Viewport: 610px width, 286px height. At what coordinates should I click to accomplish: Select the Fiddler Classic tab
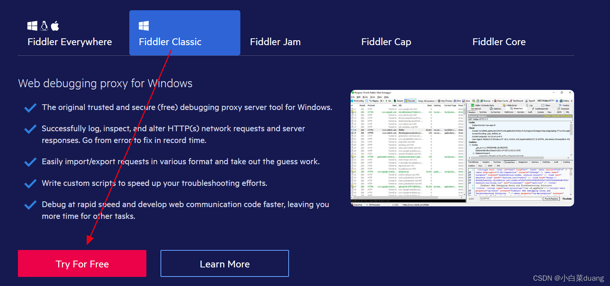(185, 33)
